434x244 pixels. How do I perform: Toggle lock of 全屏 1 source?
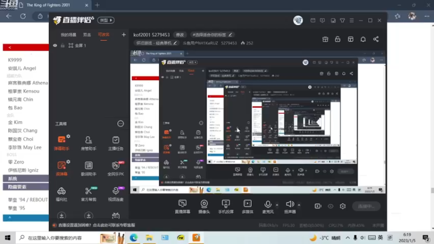pyautogui.click(x=62, y=46)
